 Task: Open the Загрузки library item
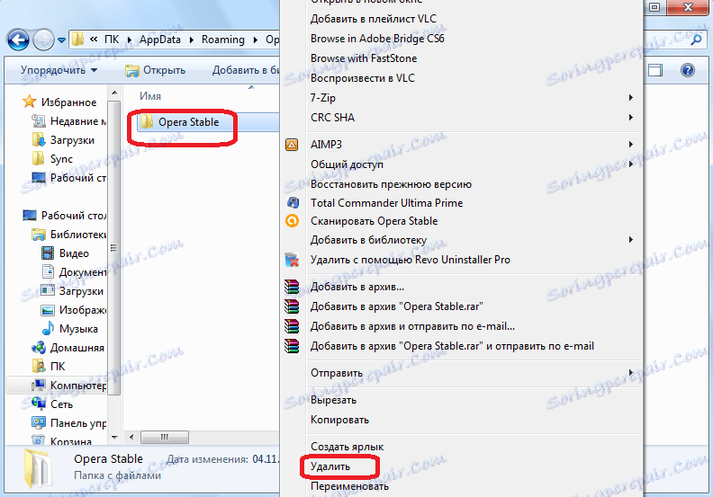(x=72, y=291)
